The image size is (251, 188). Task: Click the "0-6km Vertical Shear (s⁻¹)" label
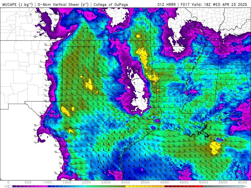click(63, 4)
